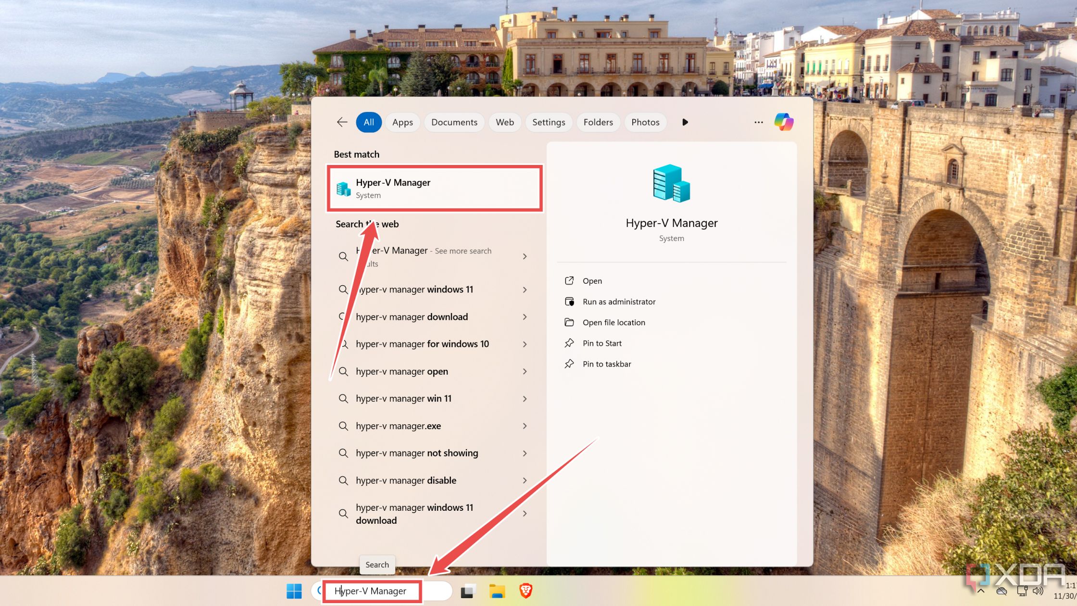
Task: Switch to the Documents filter tab
Action: [454, 122]
